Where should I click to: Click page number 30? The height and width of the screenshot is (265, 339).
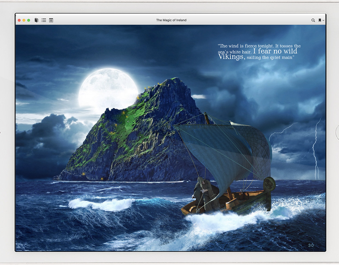click(x=311, y=245)
